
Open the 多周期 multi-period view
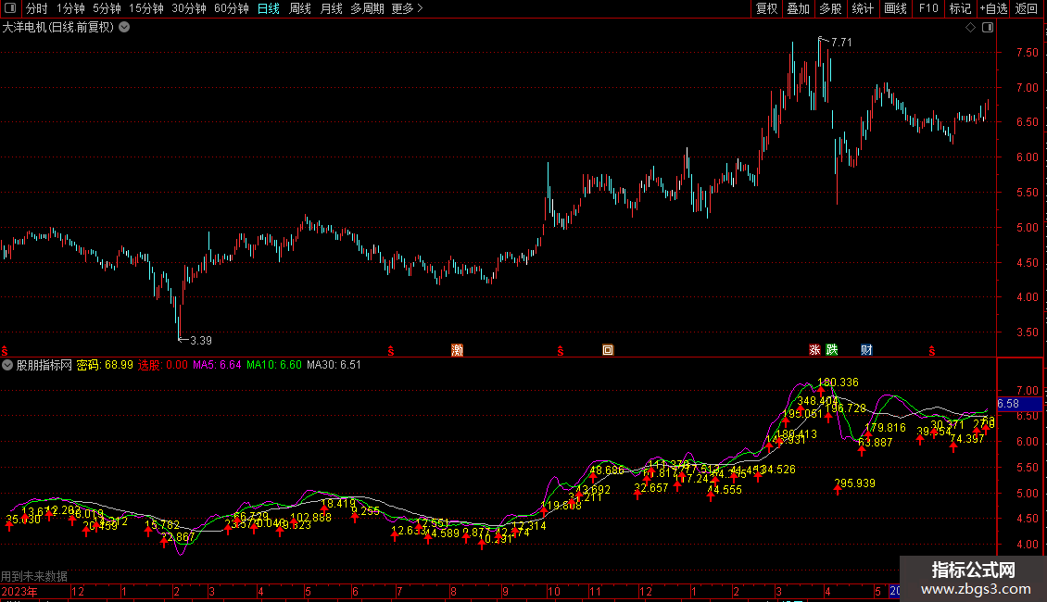pyautogui.click(x=367, y=8)
